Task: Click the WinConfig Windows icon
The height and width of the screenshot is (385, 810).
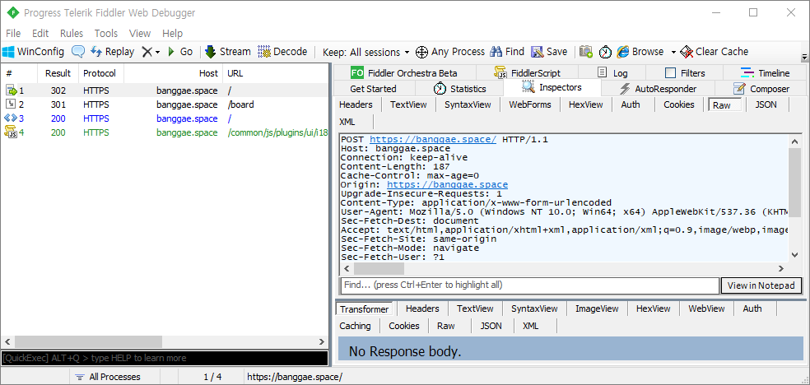Action: (8, 52)
